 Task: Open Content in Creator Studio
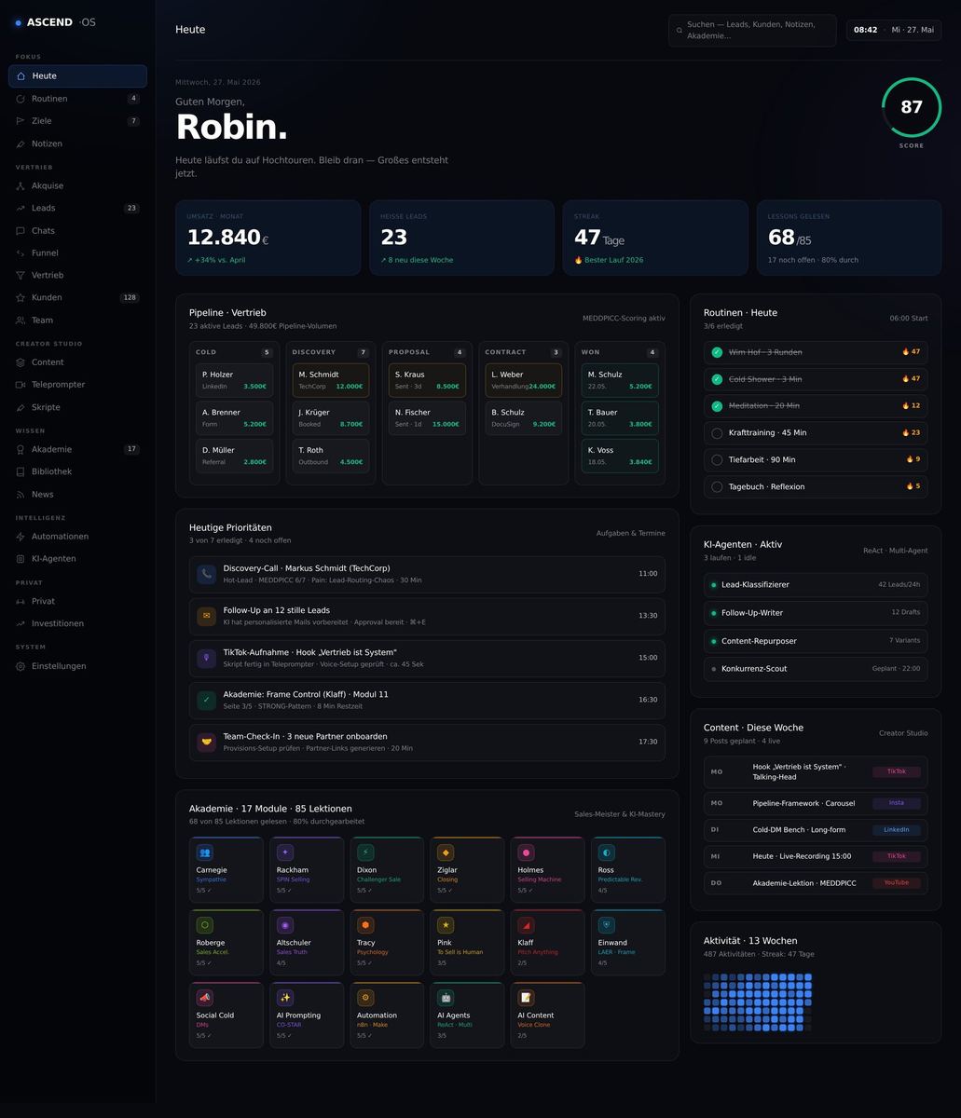coord(77,362)
